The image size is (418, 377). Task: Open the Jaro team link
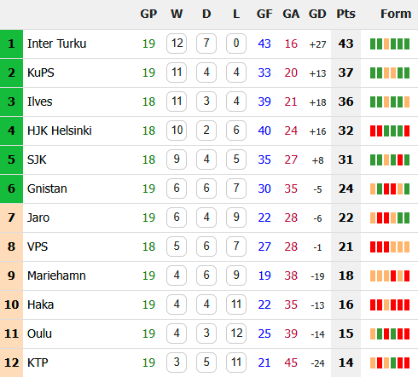tap(38, 217)
